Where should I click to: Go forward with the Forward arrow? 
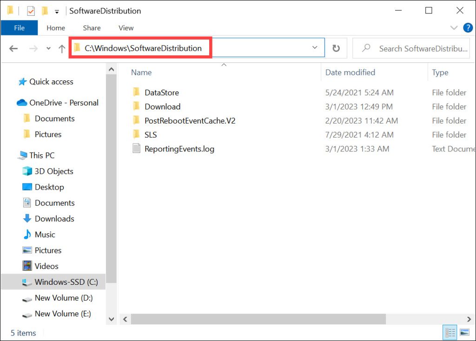coord(33,48)
